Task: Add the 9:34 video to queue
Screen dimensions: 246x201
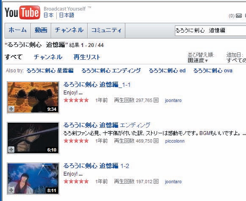Action: pos(11,109)
